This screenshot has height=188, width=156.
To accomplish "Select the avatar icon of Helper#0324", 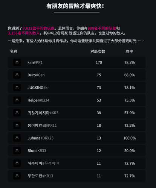I will pyautogui.click(x=17, y=100).
